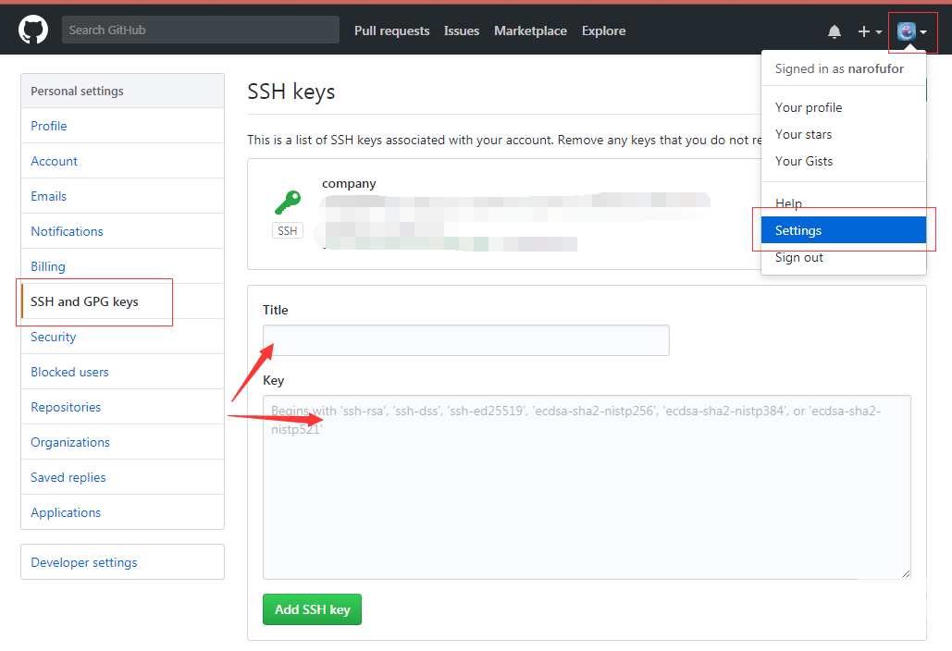Select Your stars from user menu
This screenshot has width=952, height=651.
point(844,134)
